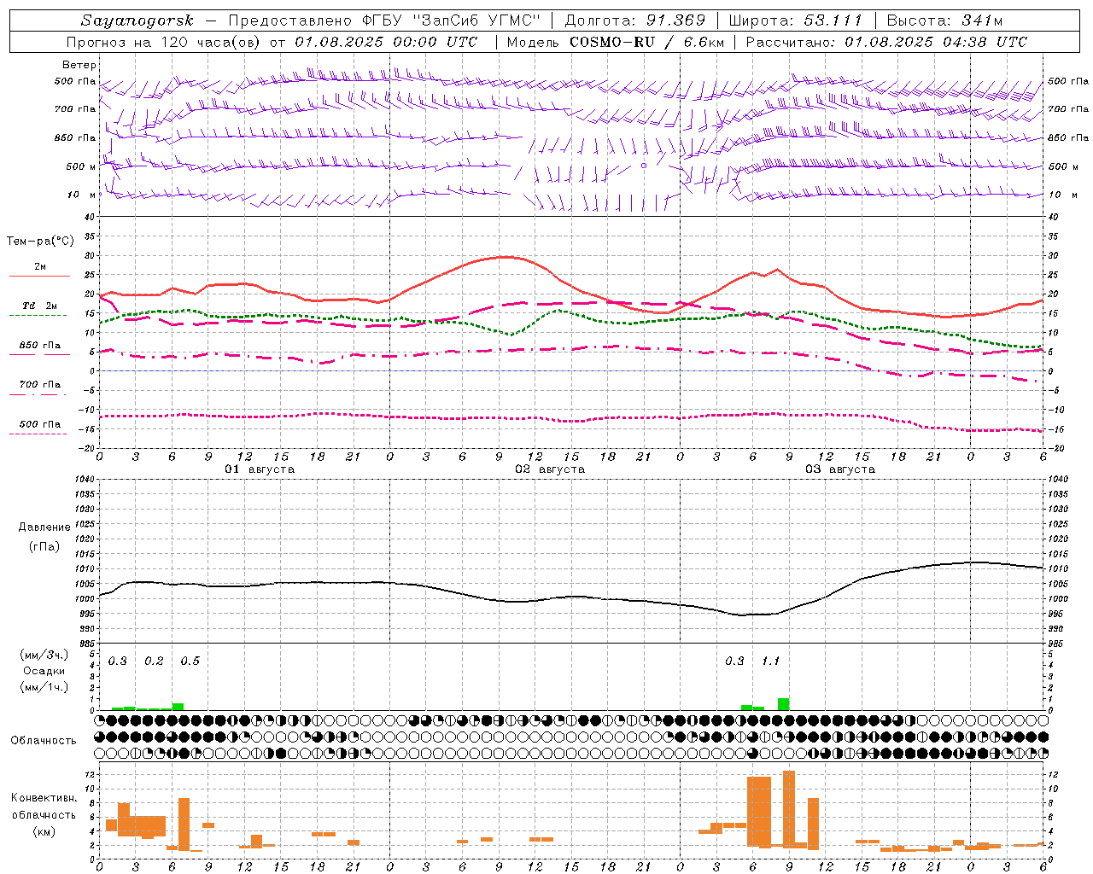
Task: Click the forecast start "01.08.2025 00:00 UTC"
Action: 386,42
